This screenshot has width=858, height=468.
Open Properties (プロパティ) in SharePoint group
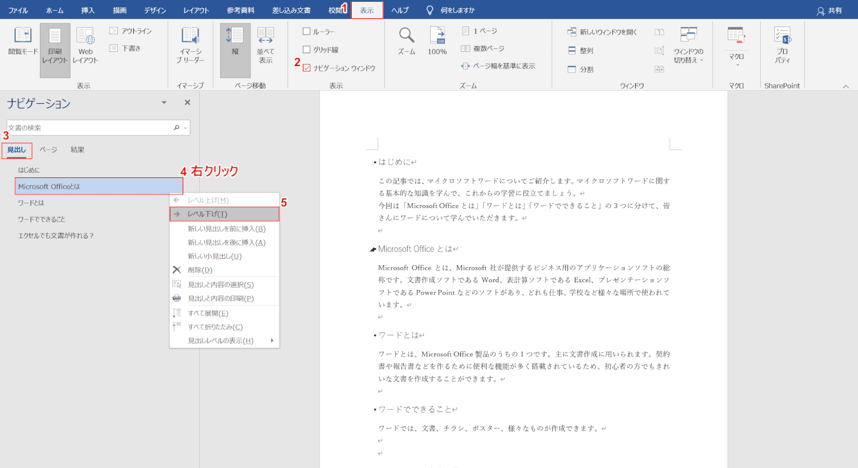pos(782,45)
